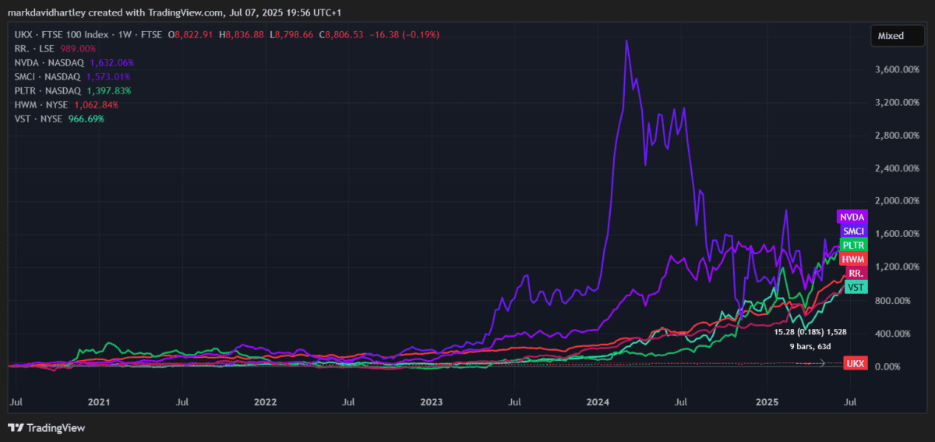This screenshot has height=442, width=935.
Task: Click the red HWM price scale label
Action: 853,259
